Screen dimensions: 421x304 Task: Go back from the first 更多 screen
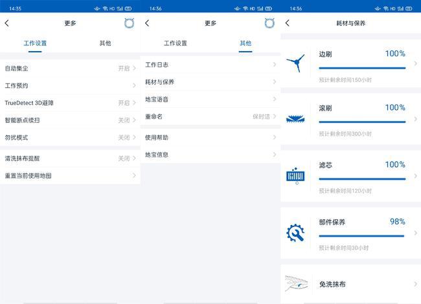click(7, 23)
